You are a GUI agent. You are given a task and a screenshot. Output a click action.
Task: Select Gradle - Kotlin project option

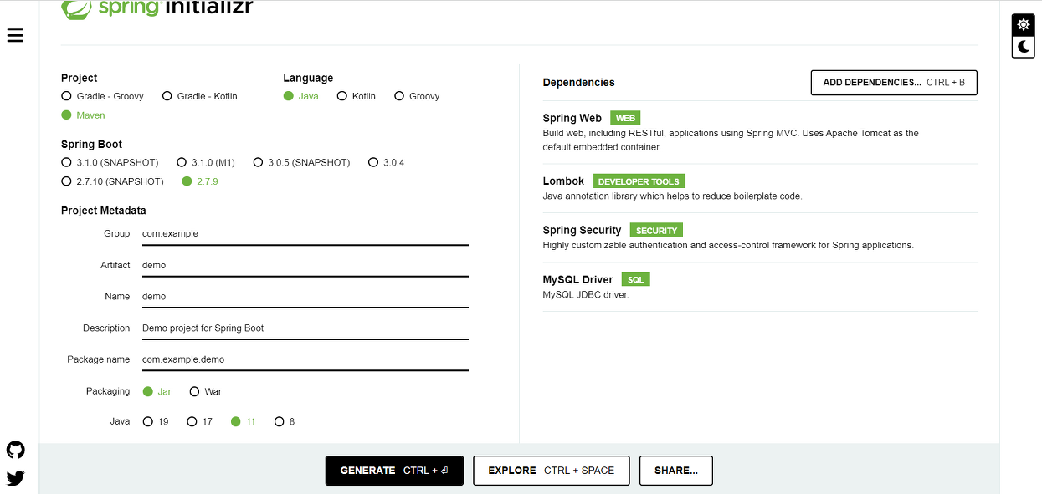(200, 96)
